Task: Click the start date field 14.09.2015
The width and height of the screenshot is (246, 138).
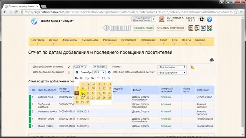Action: pyautogui.click(x=80, y=67)
